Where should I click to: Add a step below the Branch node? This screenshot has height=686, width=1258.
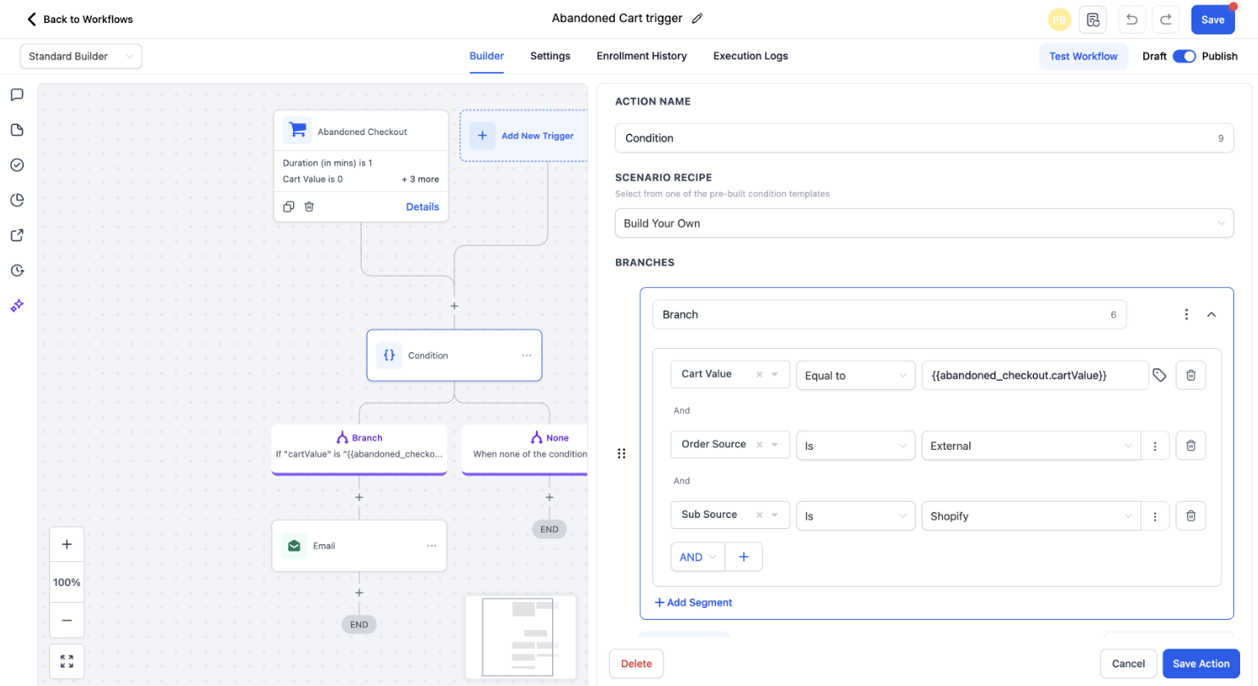click(x=359, y=498)
